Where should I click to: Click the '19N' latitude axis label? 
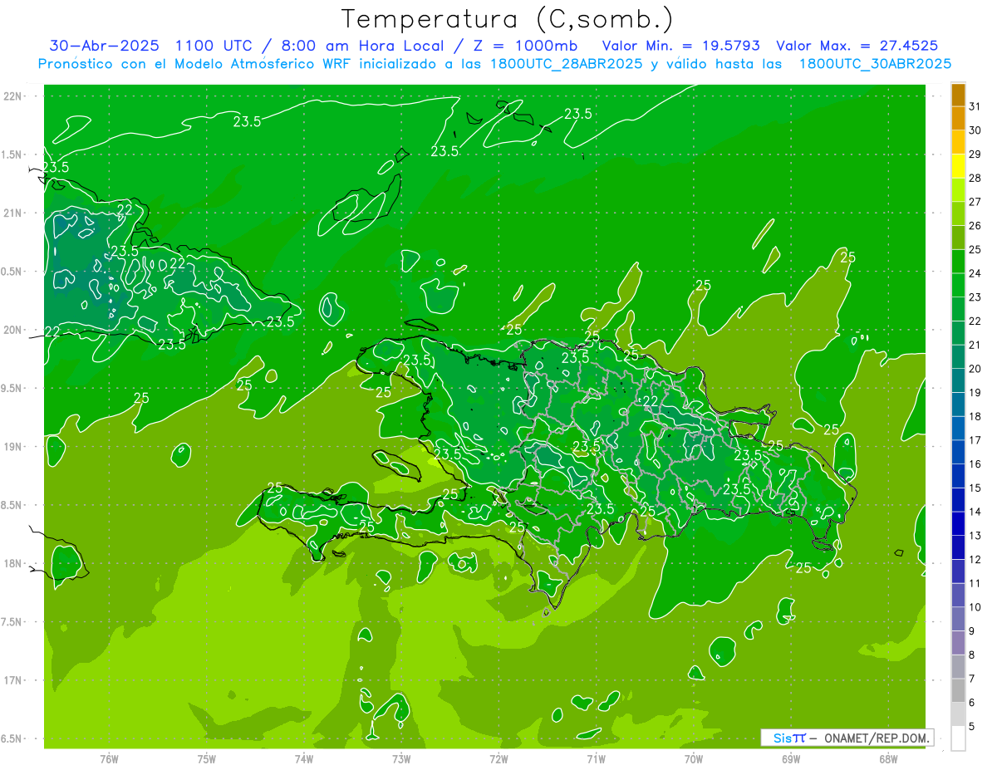pos(12,447)
